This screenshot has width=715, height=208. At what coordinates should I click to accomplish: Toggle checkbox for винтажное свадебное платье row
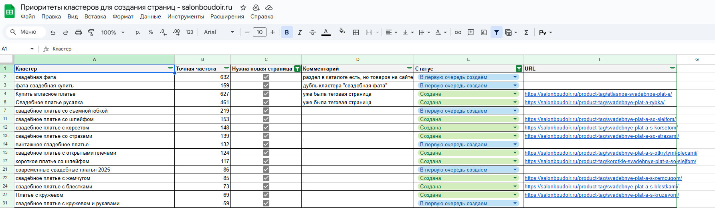coord(266,144)
